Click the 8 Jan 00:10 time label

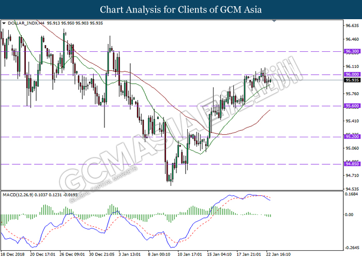click(x=159, y=254)
